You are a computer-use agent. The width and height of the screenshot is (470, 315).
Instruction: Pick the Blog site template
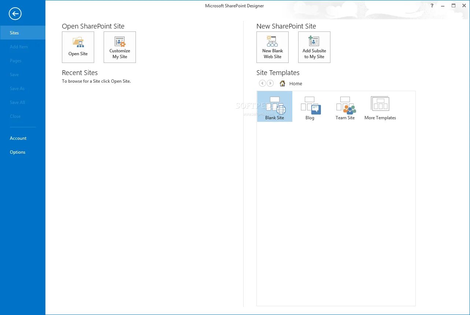click(x=310, y=106)
